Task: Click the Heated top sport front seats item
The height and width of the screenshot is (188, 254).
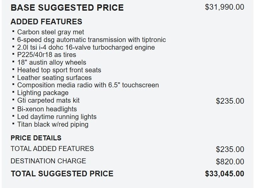Action: [x=59, y=70]
